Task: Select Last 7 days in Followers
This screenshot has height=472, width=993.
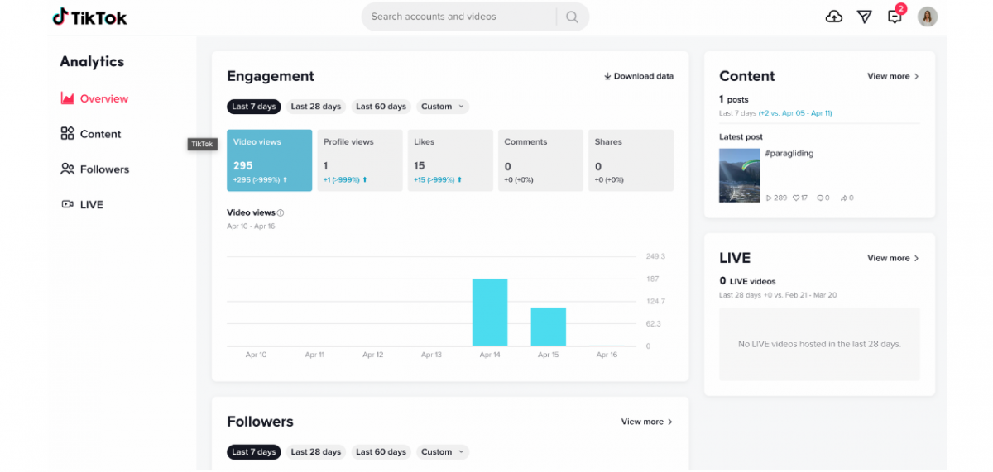Action: pyautogui.click(x=254, y=452)
